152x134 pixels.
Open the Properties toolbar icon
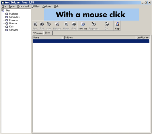93,26
